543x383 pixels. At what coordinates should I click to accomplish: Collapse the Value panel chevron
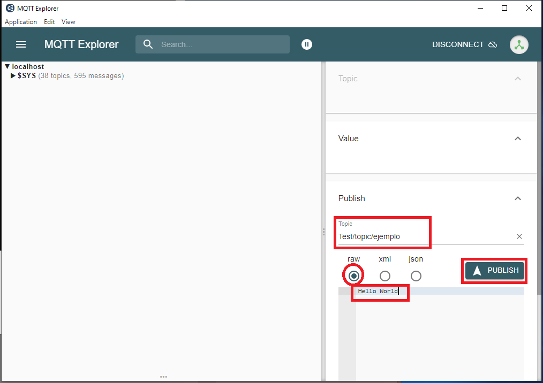518,139
